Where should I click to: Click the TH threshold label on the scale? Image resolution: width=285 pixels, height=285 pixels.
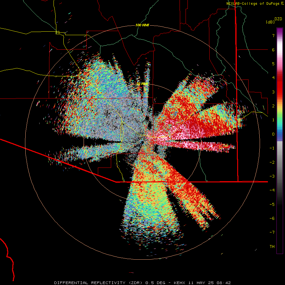[272, 247]
